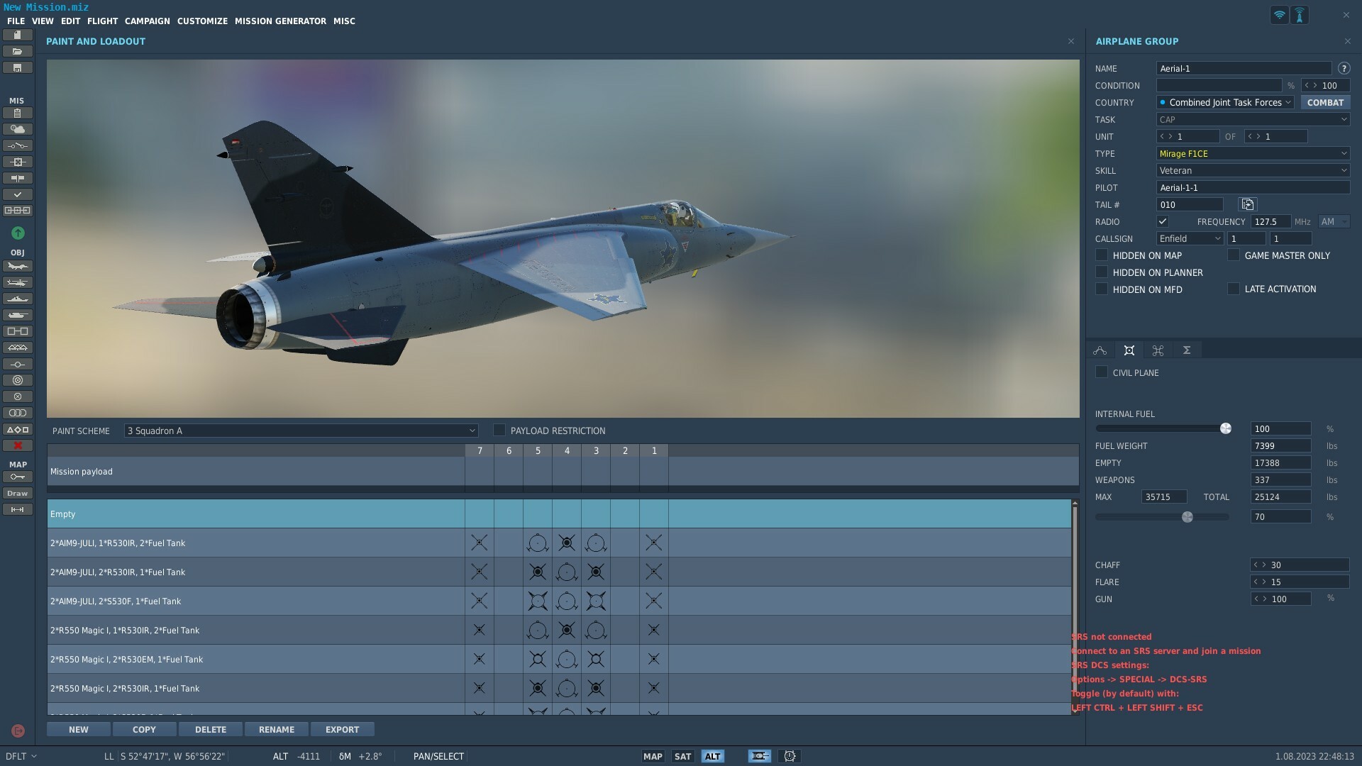Open the DFLT dropdown in status bar
Screen dimensions: 1362x766
[x=21, y=756]
